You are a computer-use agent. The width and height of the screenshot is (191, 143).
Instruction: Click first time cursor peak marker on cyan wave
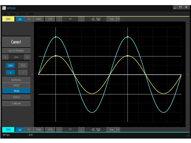coord(56,37)
